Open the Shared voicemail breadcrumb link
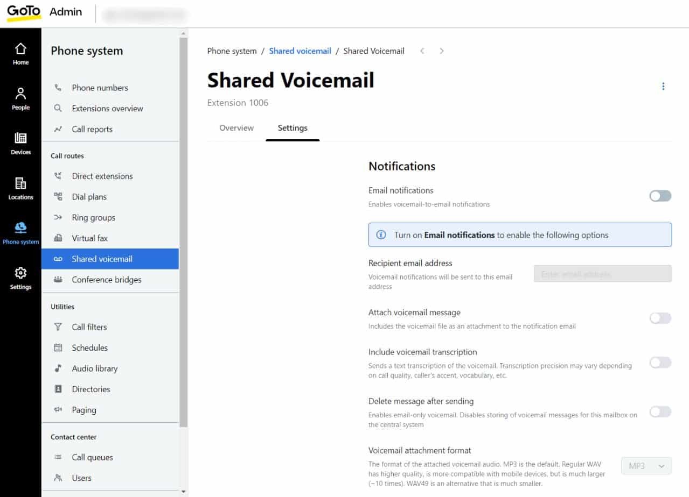This screenshot has width=689, height=497. click(x=300, y=51)
